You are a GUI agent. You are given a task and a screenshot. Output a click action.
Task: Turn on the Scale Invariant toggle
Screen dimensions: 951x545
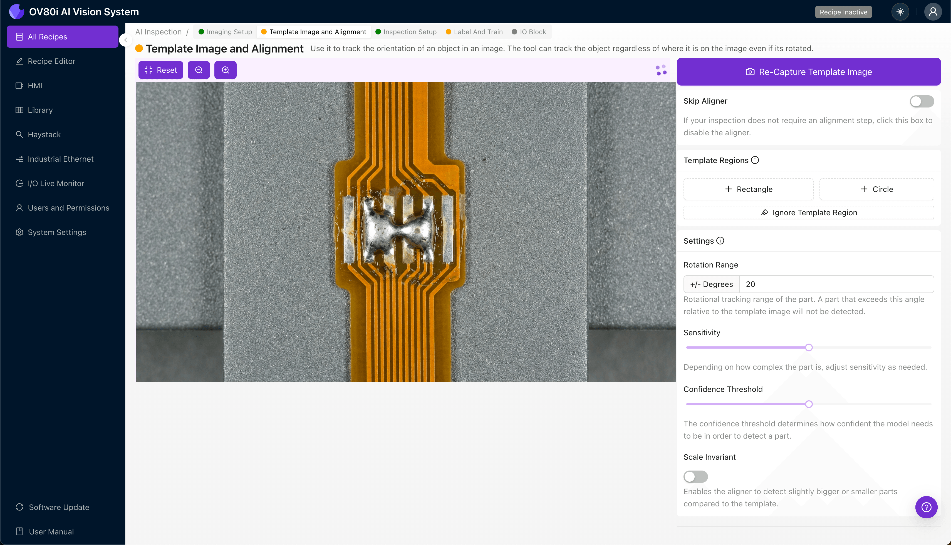[695, 476]
